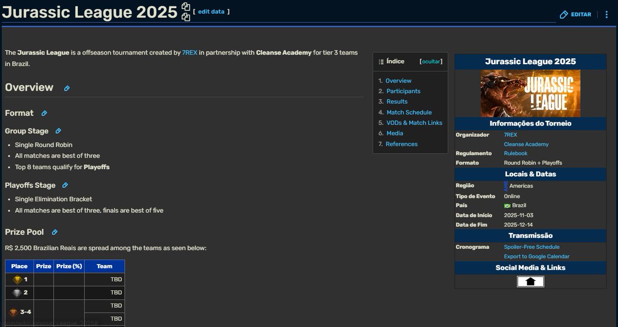Click the Prize column header in table
The image size is (618, 327).
click(x=44, y=266)
